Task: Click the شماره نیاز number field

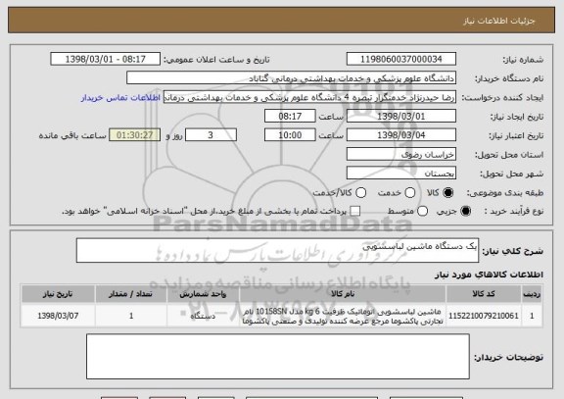Action: click(x=401, y=59)
